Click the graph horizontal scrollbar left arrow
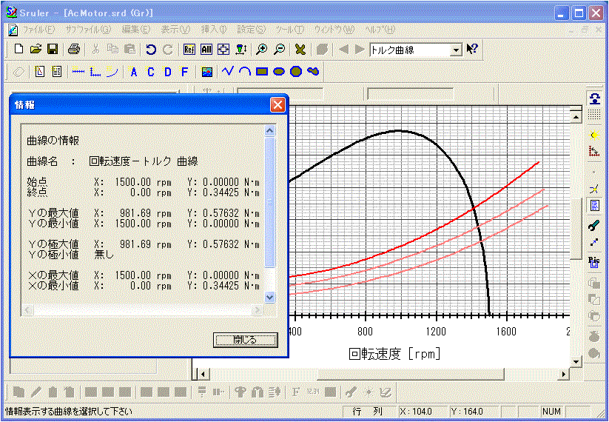The height and width of the screenshot is (422, 609). [202, 375]
